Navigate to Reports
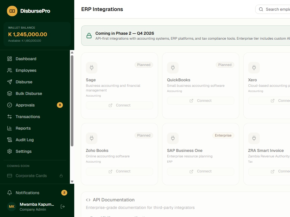This screenshot has width=290, height=217. click(35, 128)
